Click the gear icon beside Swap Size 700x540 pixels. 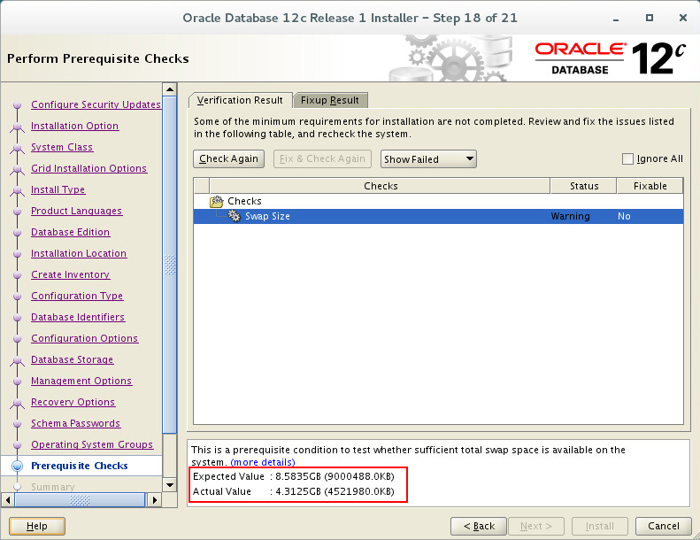click(x=234, y=216)
